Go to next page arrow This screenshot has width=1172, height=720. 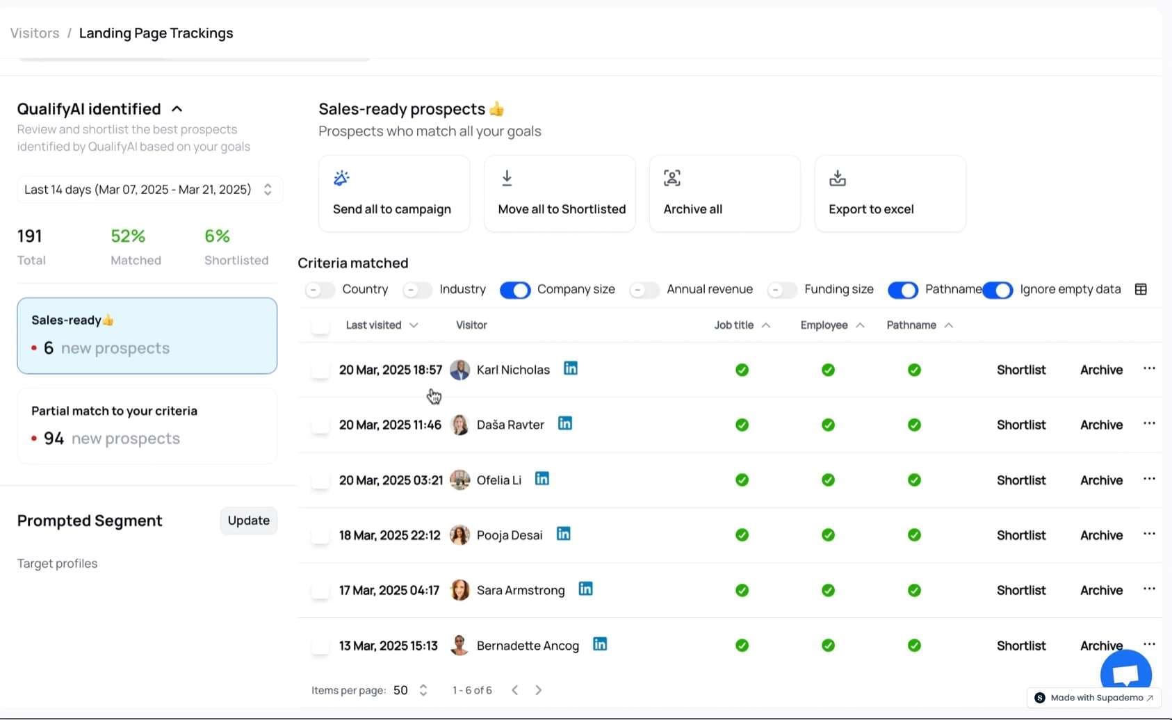pyautogui.click(x=538, y=690)
